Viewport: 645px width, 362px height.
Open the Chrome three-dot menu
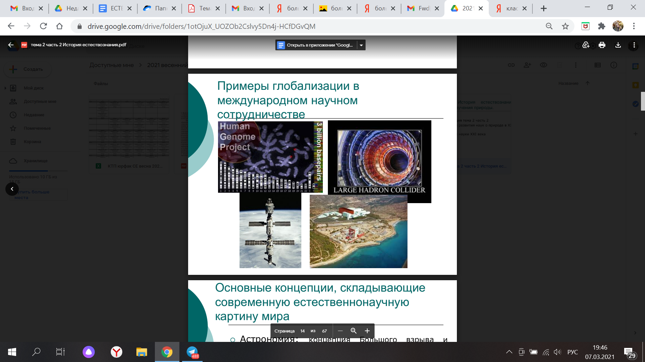click(x=634, y=26)
